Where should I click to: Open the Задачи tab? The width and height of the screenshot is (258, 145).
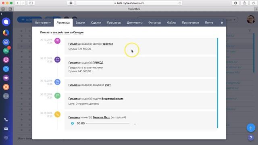click(80, 23)
